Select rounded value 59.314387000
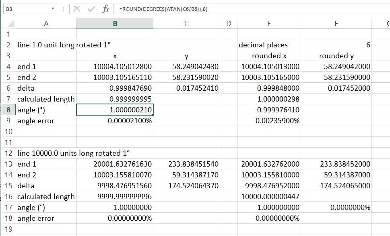 (x=336, y=175)
